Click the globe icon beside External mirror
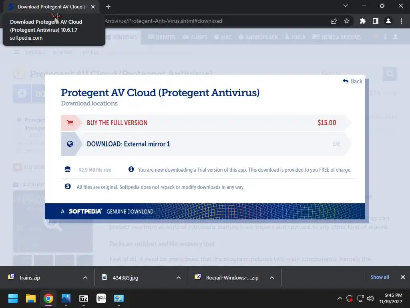Viewport: 410px width, 308px height. (x=70, y=144)
